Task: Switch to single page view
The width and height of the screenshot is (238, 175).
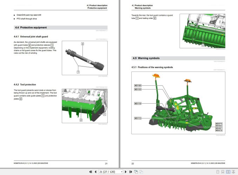Action: tap(218, 172)
